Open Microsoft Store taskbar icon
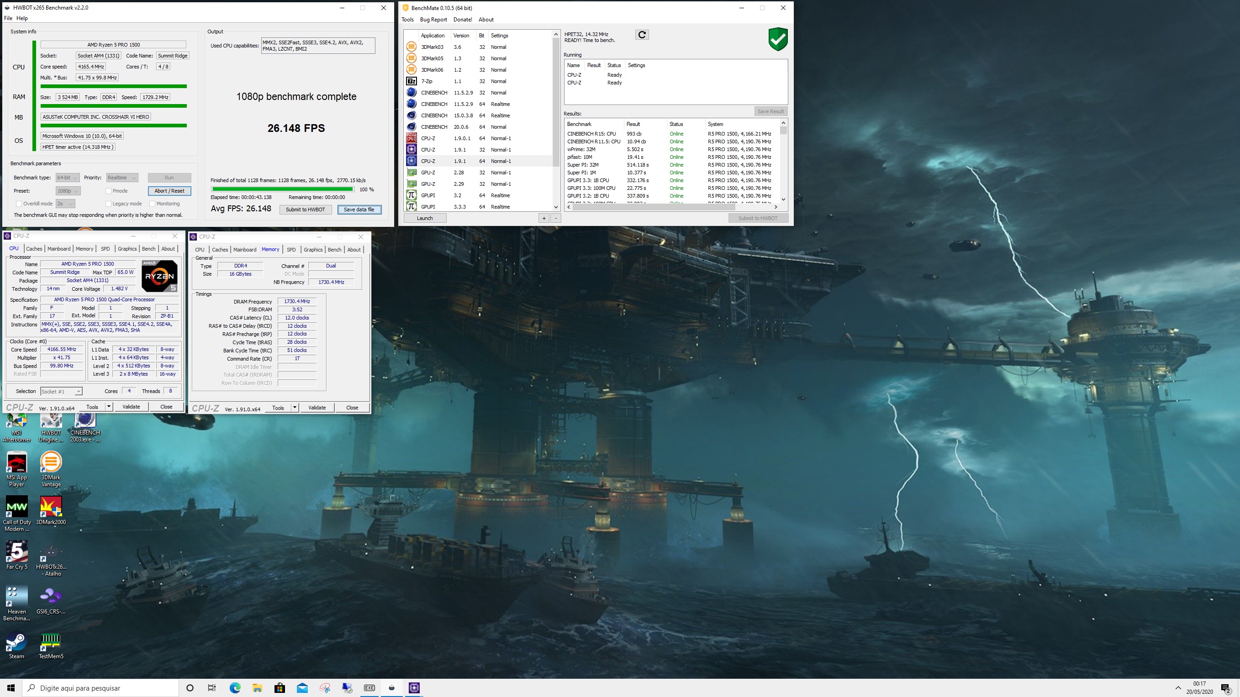 tap(280, 688)
